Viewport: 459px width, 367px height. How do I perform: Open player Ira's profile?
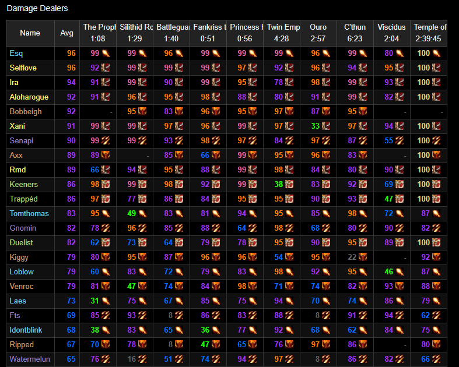pyautogui.click(x=14, y=83)
